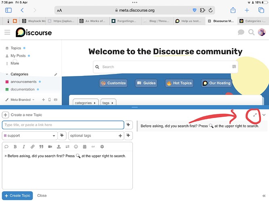Insert a hyperlink from the composer toolbar

pos(32,147)
